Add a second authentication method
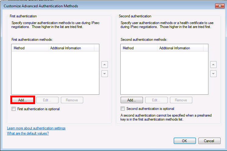227x151 pixels. (x=132, y=100)
